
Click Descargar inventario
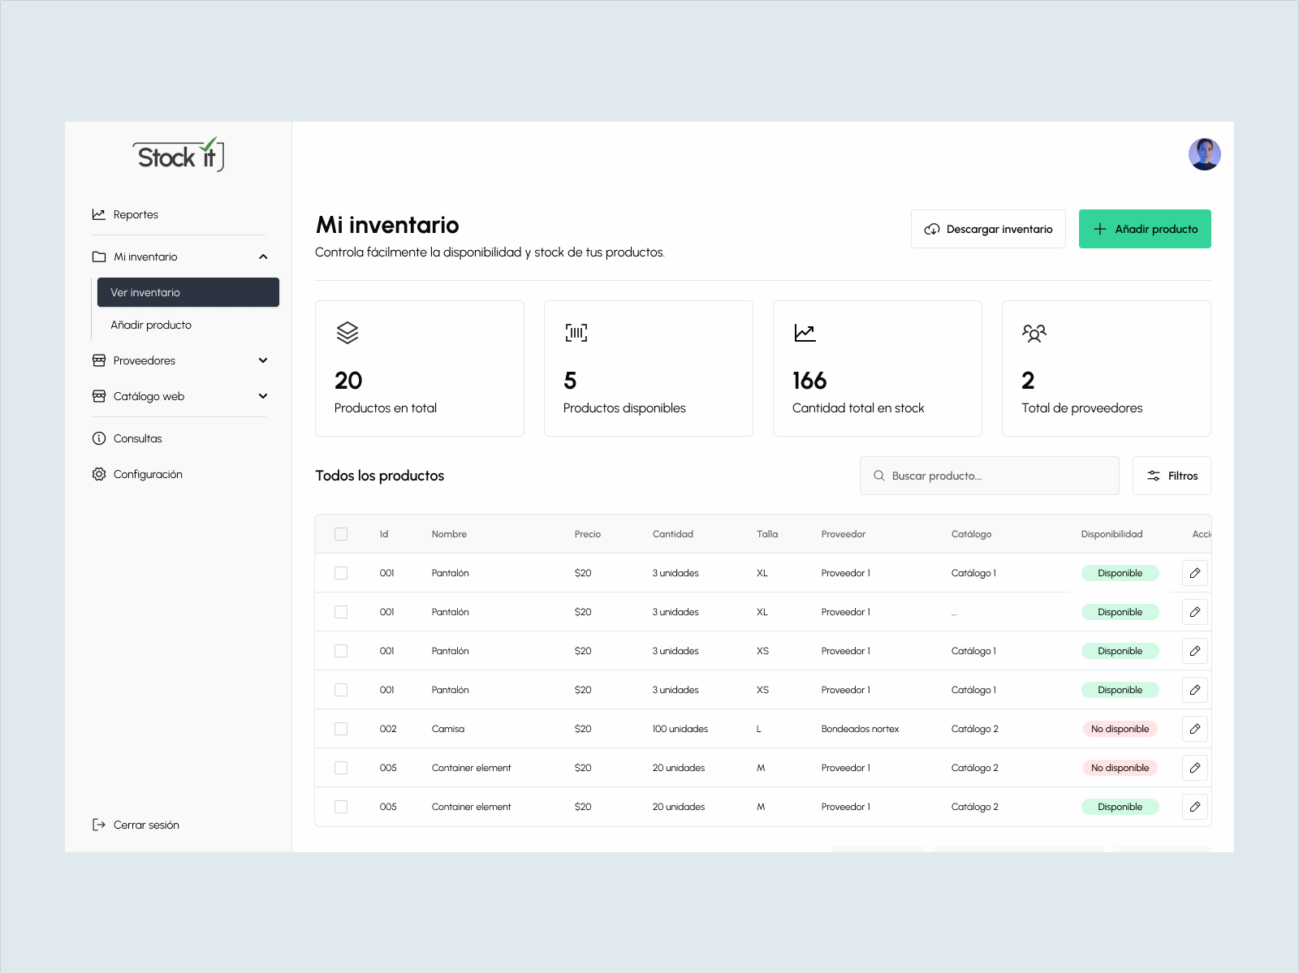pos(988,229)
